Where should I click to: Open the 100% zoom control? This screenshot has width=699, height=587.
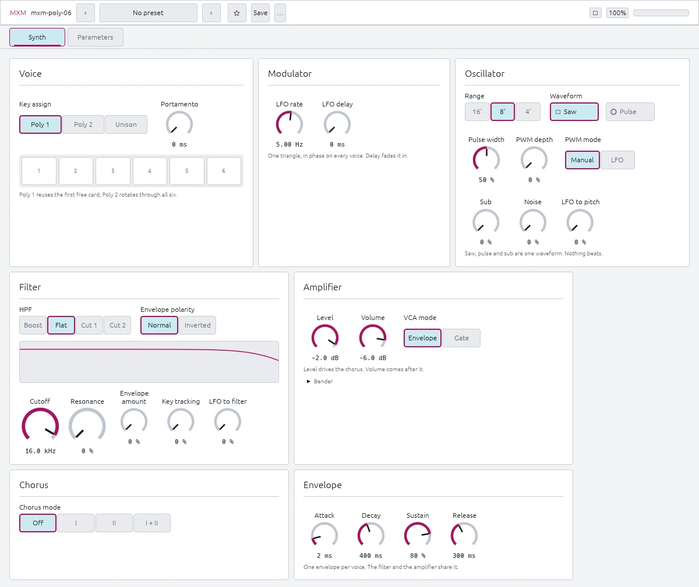[x=617, y=13]
